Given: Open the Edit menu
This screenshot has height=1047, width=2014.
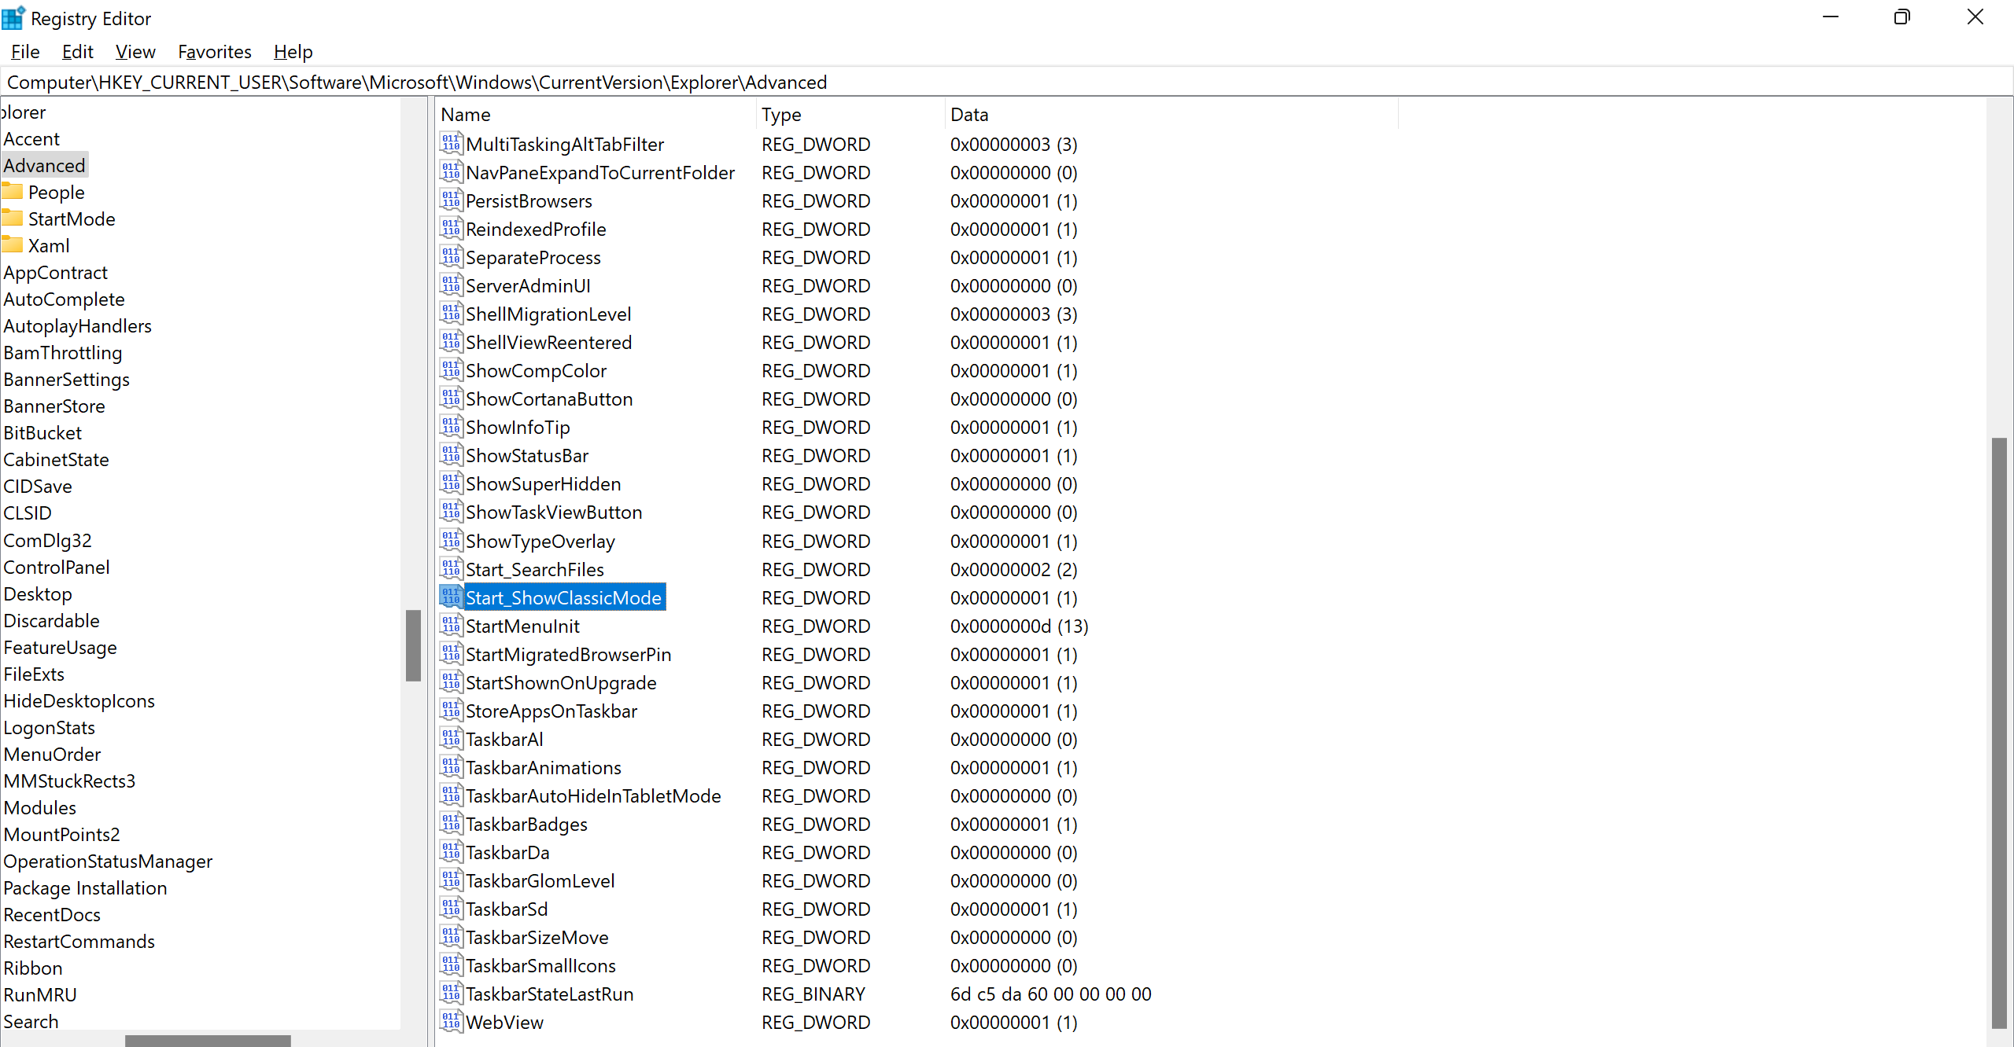Looking at the screenshot, I should pos(76,50).
